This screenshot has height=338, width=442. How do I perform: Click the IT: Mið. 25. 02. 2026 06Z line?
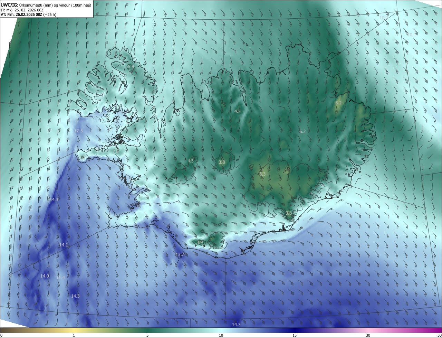pyautogui.click(x=22, y=10)
